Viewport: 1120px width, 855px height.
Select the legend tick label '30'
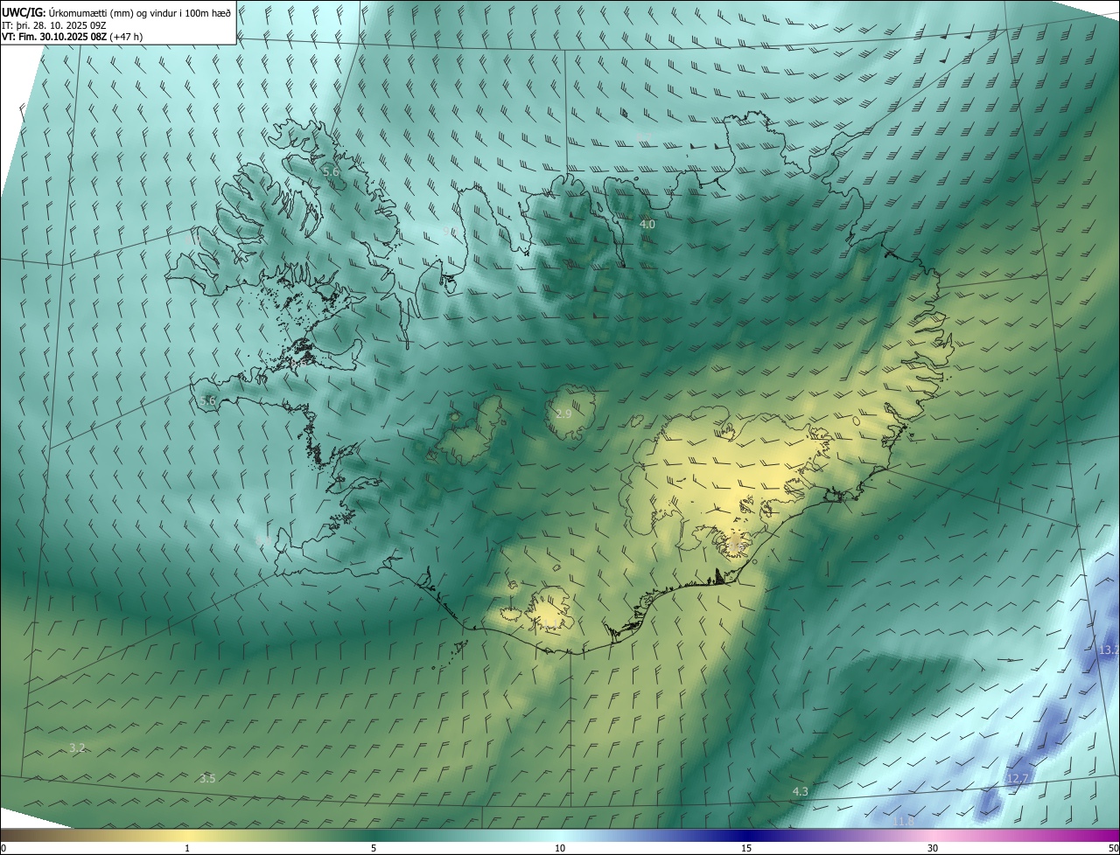(x=933, y=848)
